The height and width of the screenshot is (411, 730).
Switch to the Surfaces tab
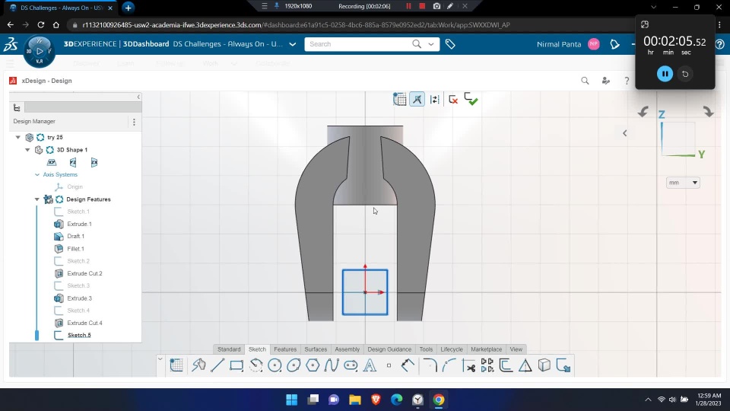[x=316, y=349]
